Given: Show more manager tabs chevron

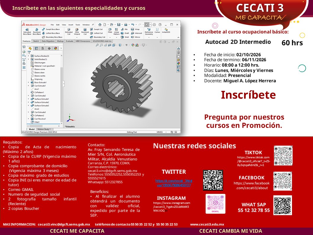Looking at the screenshot, I should (61, 48).
